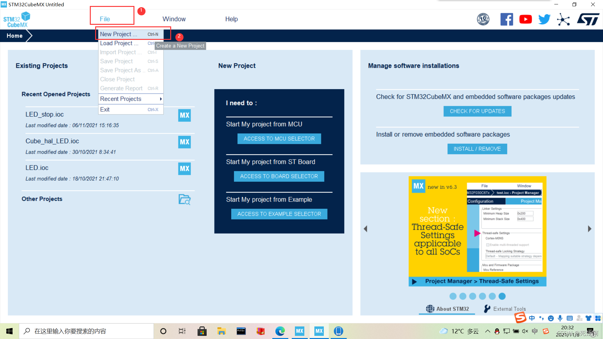Open ST YouTube channel icon

point(525,19)
